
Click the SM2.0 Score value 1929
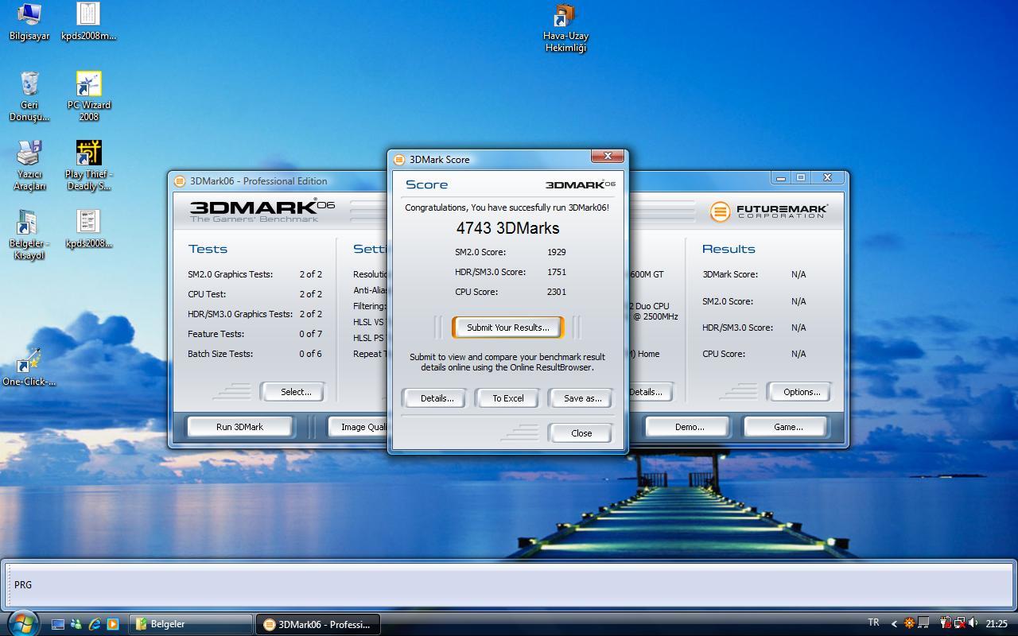[x=557, y=252]
